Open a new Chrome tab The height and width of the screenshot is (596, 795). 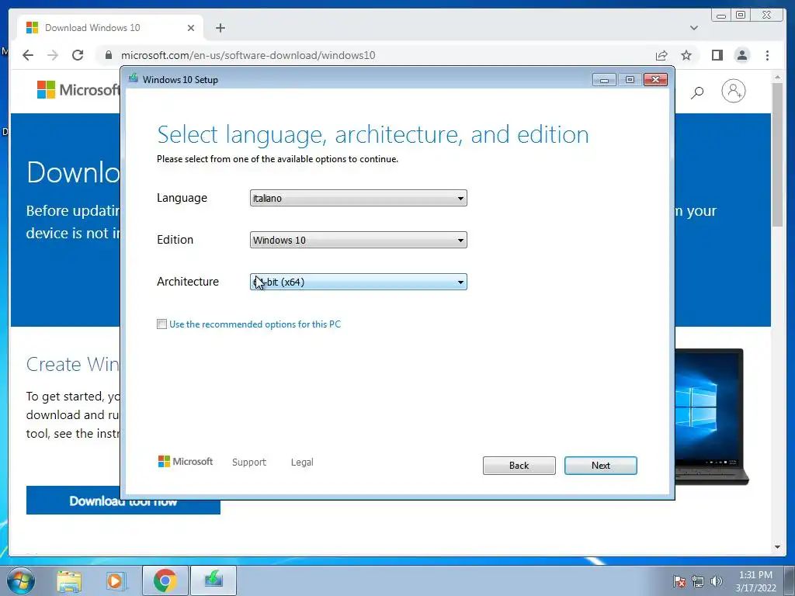click(x=220, y=28)
